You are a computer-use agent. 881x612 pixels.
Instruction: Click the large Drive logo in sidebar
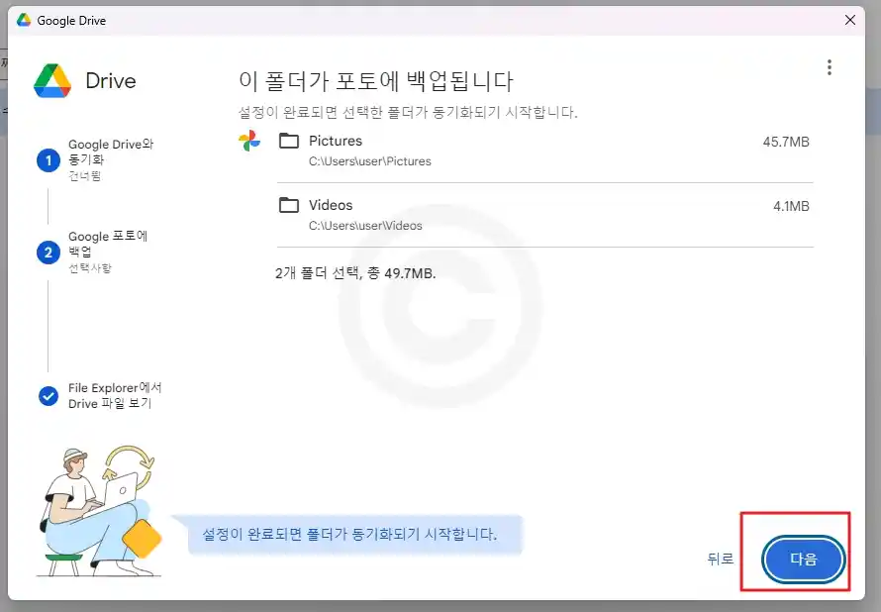pos(52,81)
